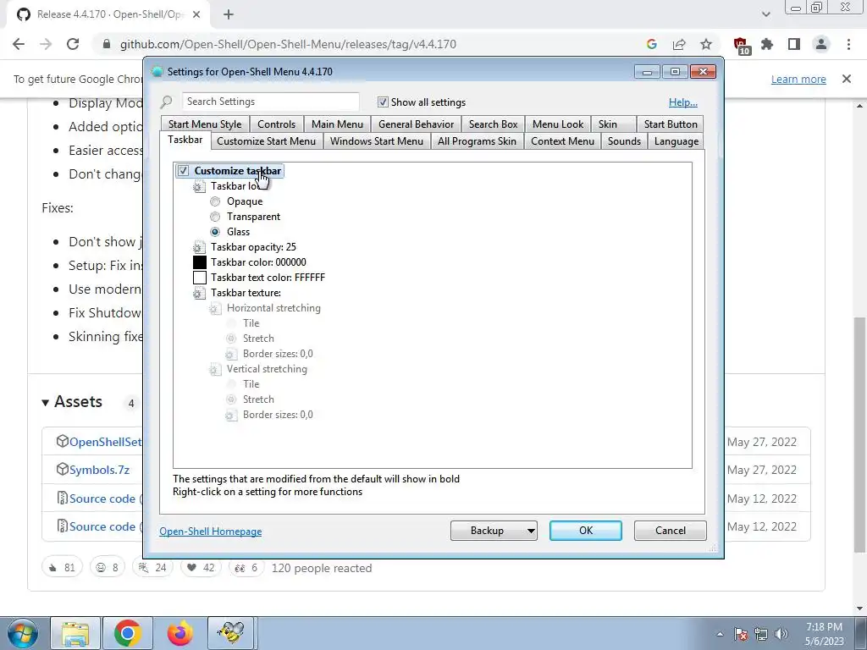Visit Open-Shell Homepage link

[211, 532]
